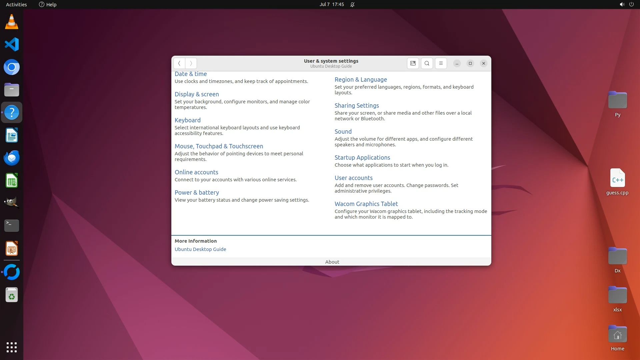Show Applications grid in dock
Image resolution: width=640 pixels, height=360 pixels.
tap(12, 347)
